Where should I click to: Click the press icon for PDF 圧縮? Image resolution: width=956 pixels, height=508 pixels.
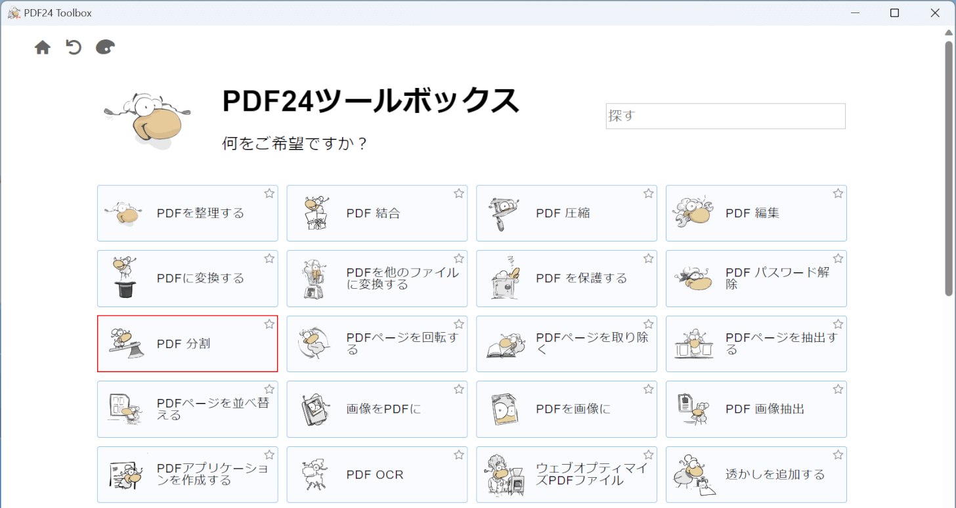point(505,213)
